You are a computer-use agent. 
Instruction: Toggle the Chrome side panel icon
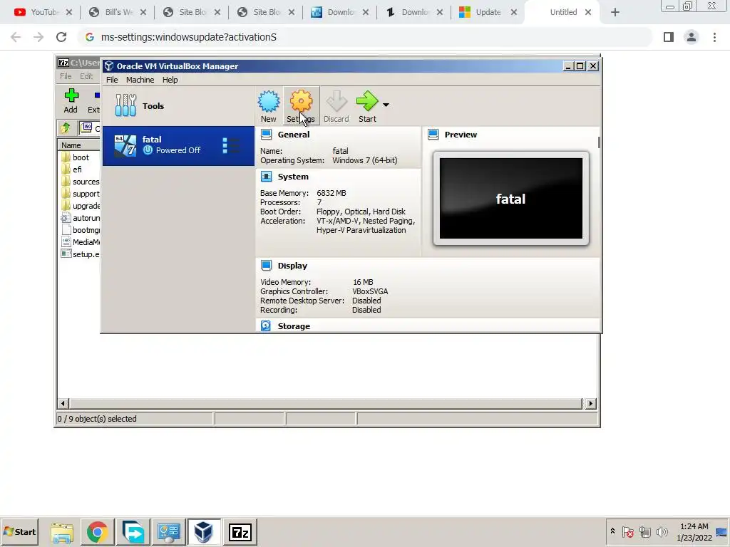tap(669, 37)
